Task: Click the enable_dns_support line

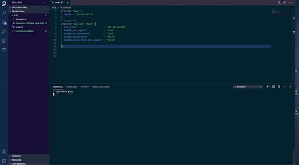Action: point(89,30)
